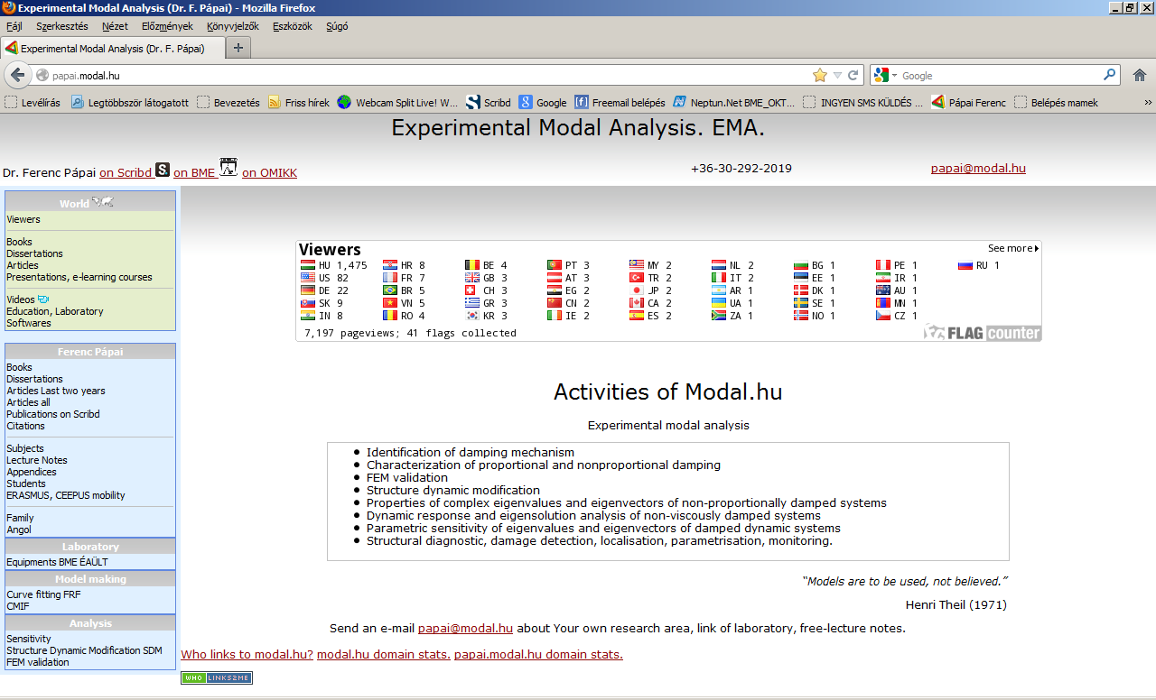
Task: Click the search magnifier icon in Google box
Action: pos(1110,75)
